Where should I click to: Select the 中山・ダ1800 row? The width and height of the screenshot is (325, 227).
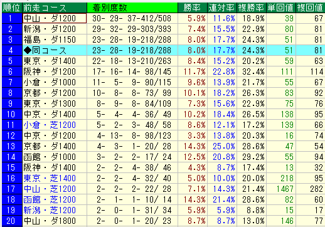[163, 221]
